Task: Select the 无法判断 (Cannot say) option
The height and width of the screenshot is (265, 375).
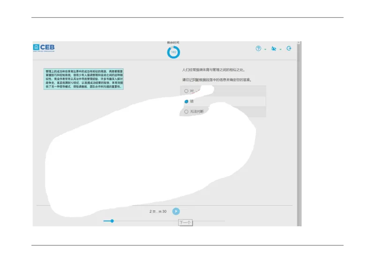Action: (187, 111)
